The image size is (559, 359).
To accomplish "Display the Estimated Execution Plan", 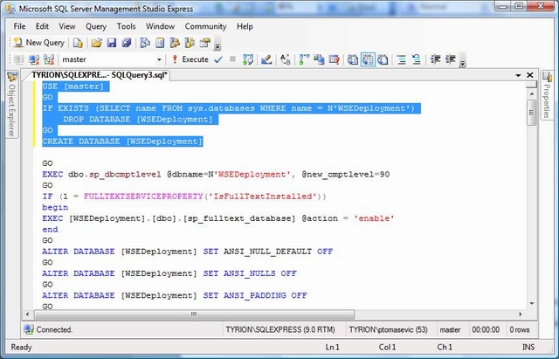I will point(248,59).
